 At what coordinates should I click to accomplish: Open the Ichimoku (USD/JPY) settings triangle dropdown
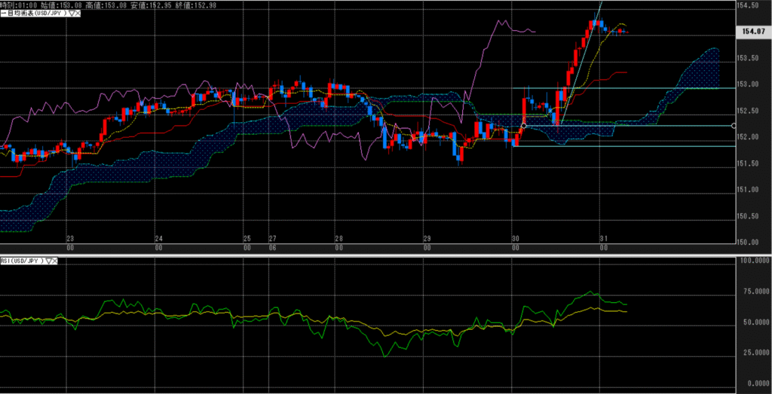71,13
